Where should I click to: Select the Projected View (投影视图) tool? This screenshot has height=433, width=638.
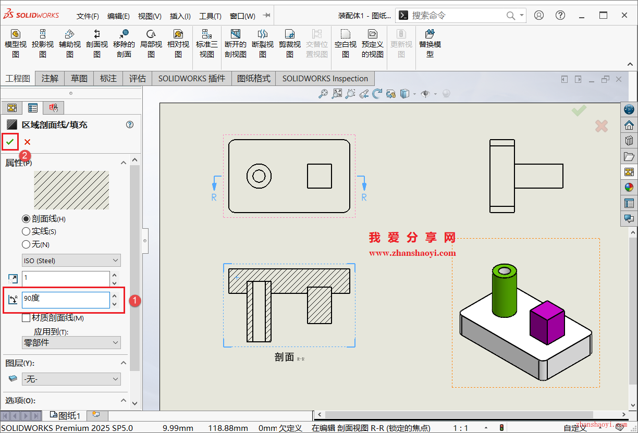coord(43,43)
